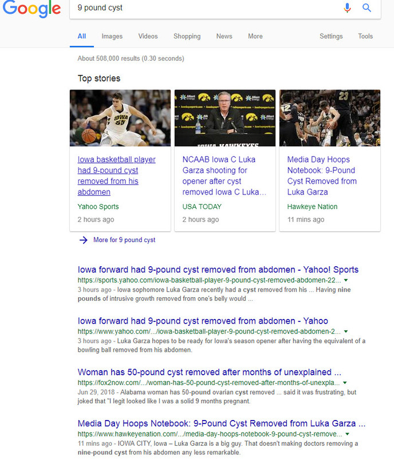Open Yahoo Sports story thumbnail of Iowa player dribbling
394x459 pixels.
click(x=120, y=118)
